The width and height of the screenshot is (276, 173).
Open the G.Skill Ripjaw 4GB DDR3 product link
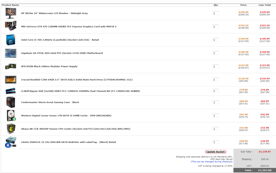pos(80,91)
